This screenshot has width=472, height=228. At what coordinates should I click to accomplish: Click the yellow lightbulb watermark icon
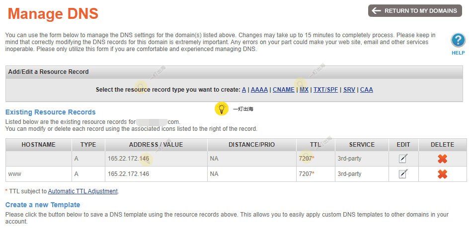(222, 109)
